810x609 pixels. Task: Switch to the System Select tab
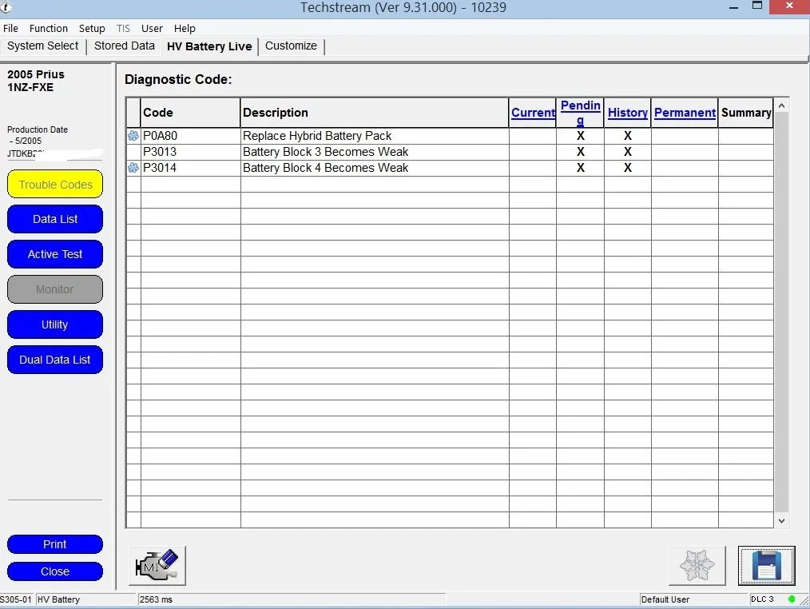(43, 46)
